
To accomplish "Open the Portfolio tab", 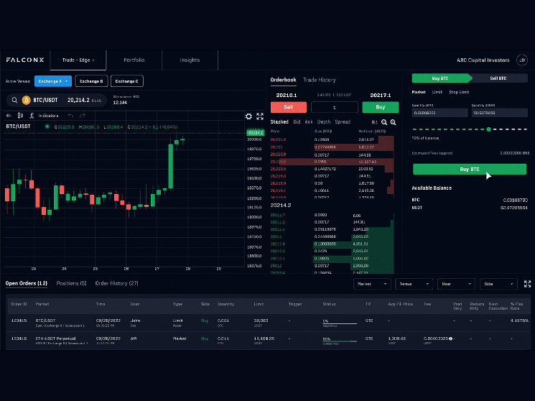I will (134, 60).
